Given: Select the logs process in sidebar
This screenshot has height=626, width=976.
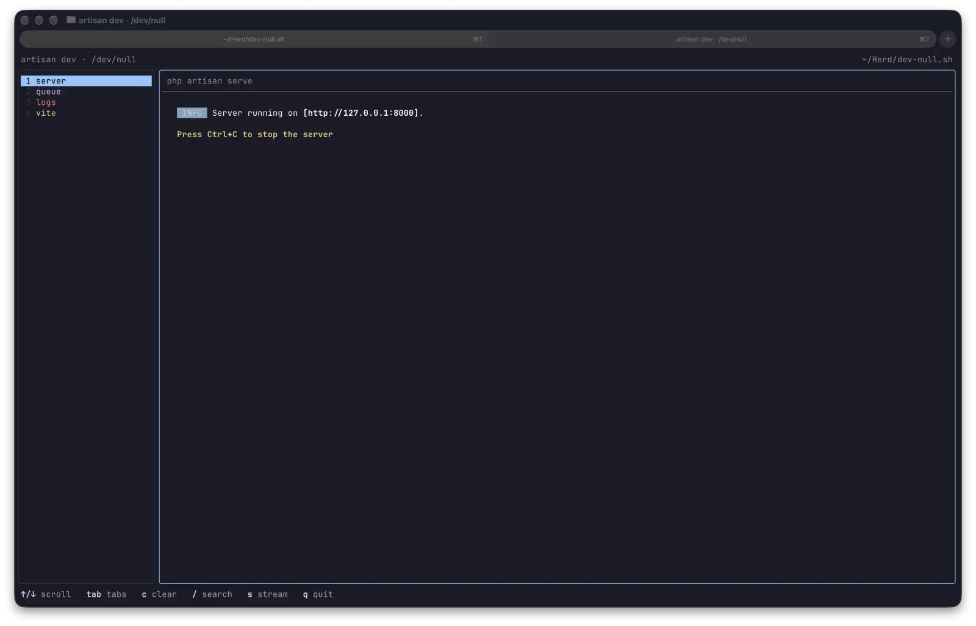Looking at the screenshot, I should coord(86,102).
